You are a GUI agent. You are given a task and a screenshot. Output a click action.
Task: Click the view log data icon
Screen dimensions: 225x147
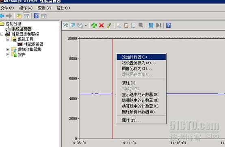(73, 25)
